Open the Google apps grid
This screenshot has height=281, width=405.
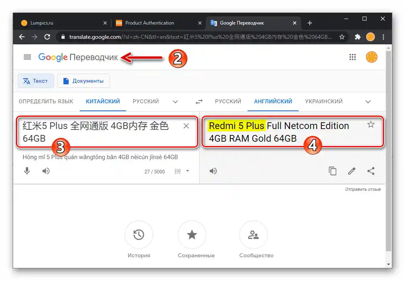(x=353, y=57)
